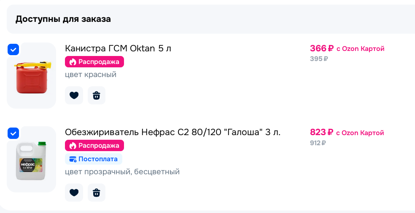Click the Распродажа badge under Обезжириватель
Image resolution: width=415 pixels, height=213 pixels.
[x=94, y=146]
